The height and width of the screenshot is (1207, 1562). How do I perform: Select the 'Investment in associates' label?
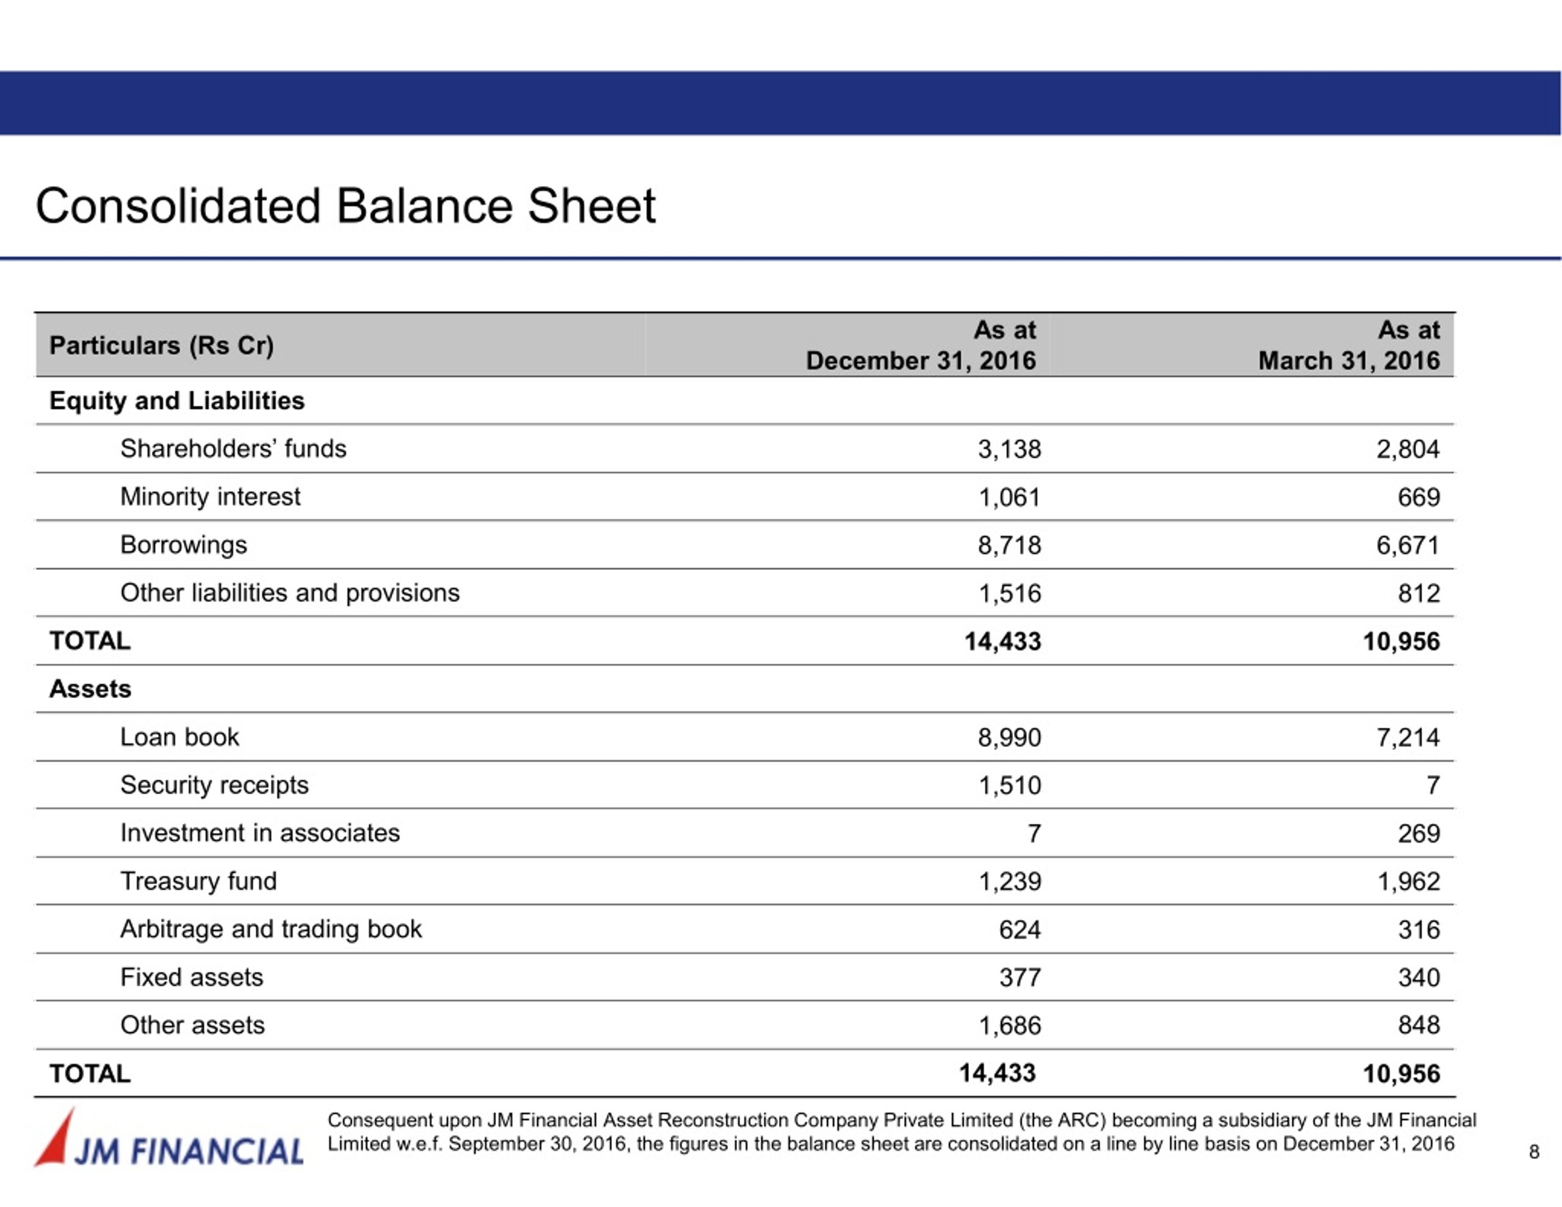(x=259, y=833)
